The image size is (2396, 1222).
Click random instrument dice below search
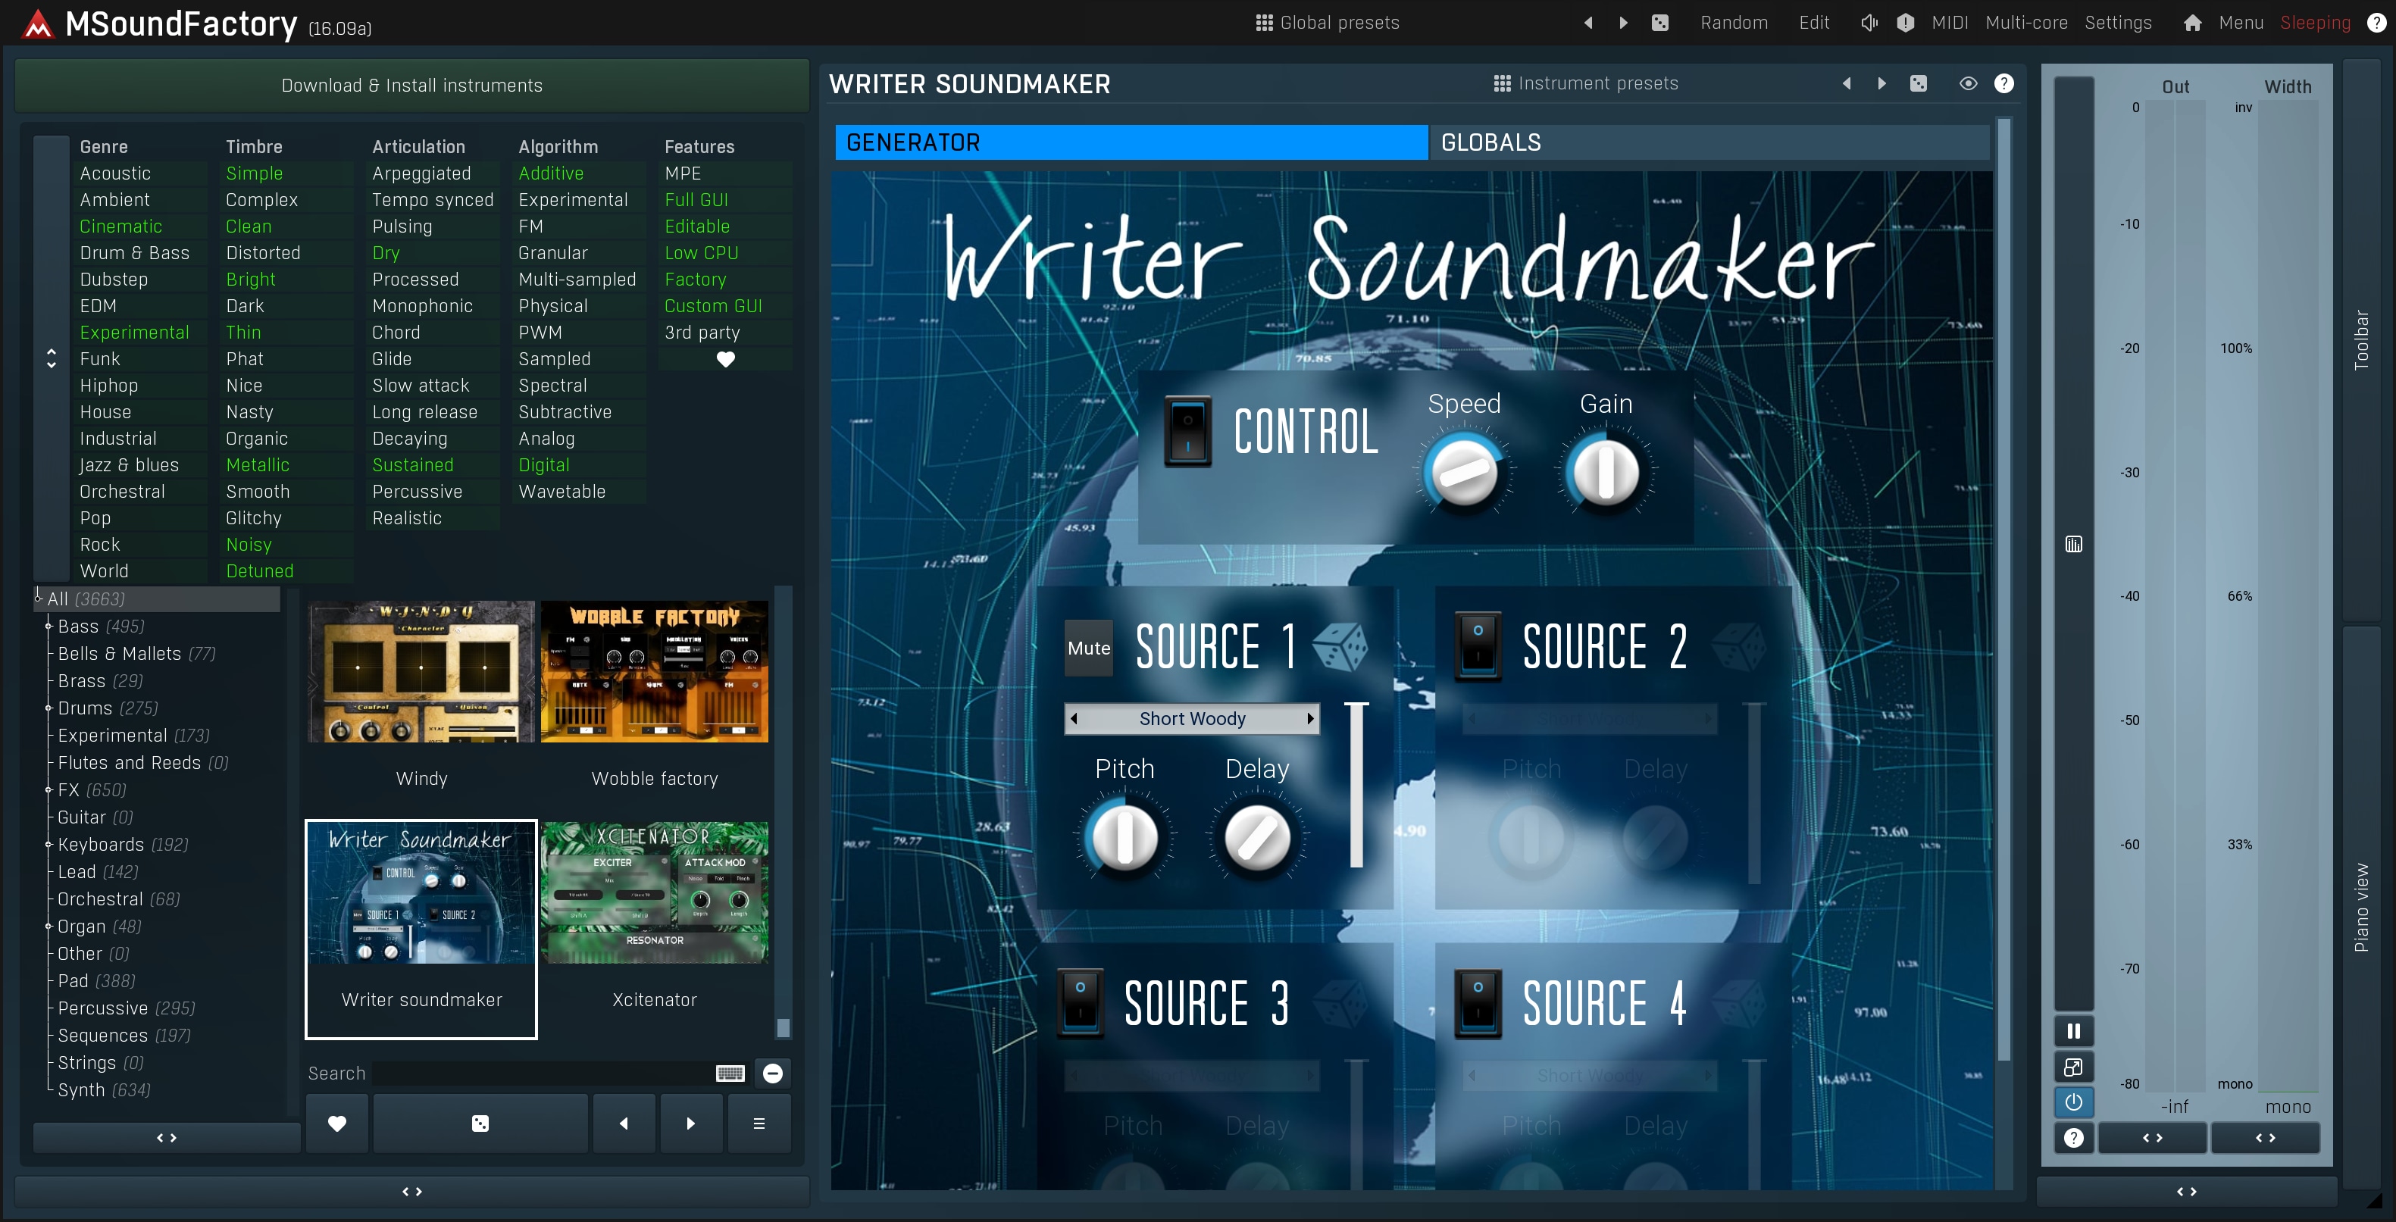tap(480, 1124)
